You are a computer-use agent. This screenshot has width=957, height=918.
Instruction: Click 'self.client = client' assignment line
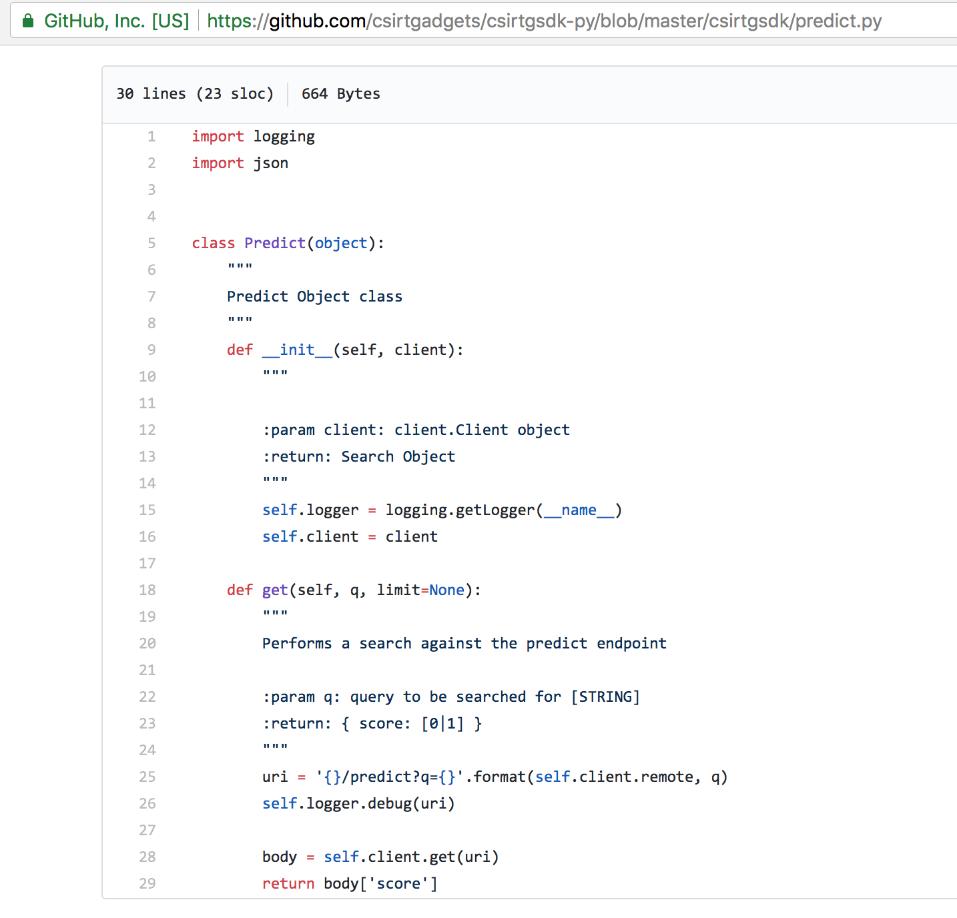[350, 537]
